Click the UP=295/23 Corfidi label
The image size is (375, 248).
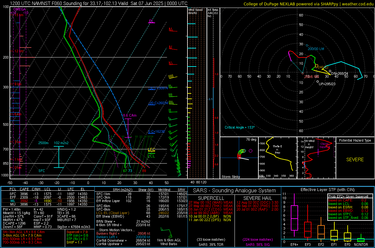327,84
